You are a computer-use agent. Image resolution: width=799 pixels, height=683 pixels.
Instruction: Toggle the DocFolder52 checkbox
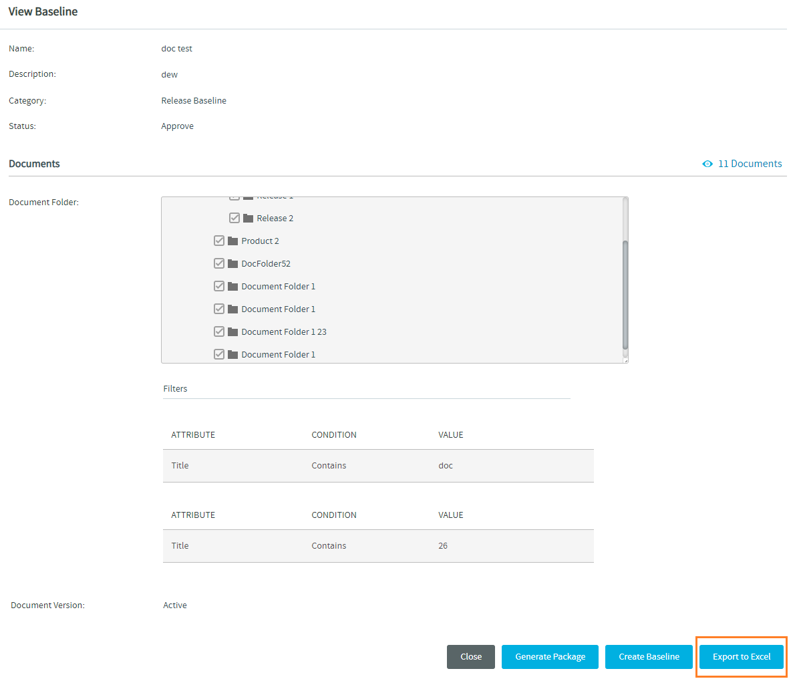click(219, 263)
